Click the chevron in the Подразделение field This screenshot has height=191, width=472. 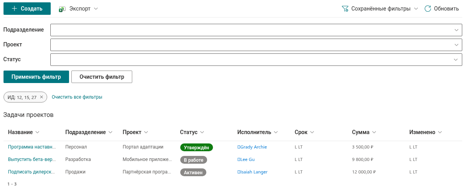click(x=456, y=30)
